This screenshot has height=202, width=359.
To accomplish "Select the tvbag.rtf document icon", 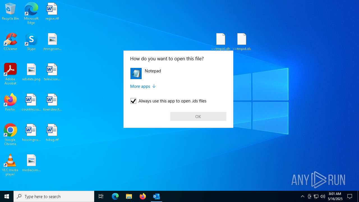I will point(52,133).
